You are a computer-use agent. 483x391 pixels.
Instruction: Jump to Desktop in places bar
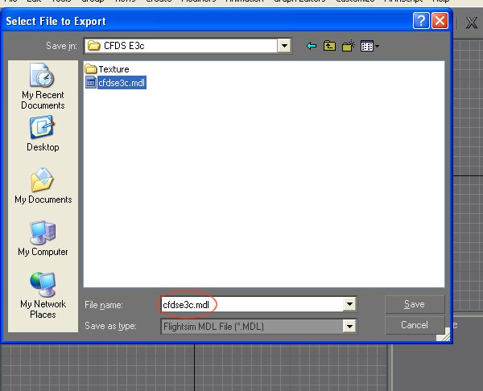point(43,134)
